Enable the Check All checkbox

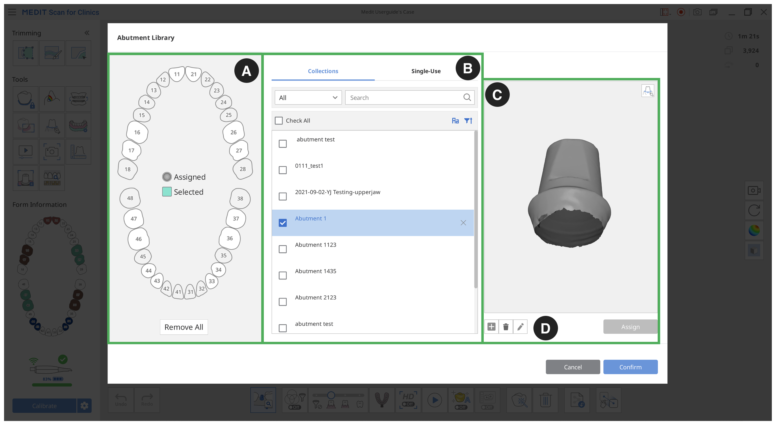(x=279, y=120)
